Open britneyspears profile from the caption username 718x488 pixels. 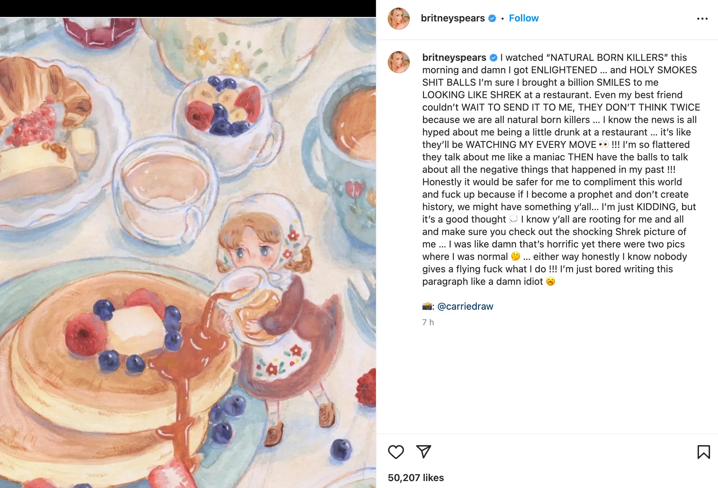click(453, 58)
